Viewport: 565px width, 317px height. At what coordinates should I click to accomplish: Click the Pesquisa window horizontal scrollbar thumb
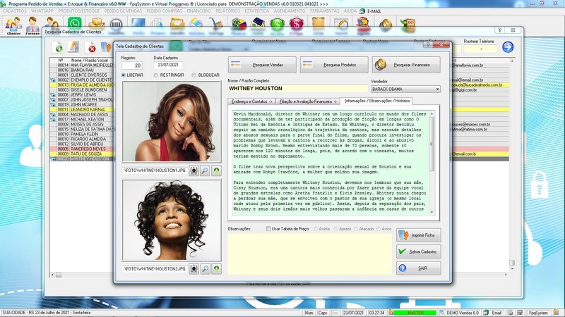tap(59, 275)
